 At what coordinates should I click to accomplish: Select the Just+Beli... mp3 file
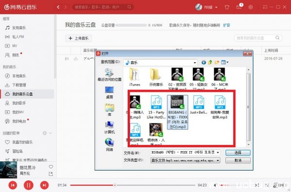[198, 105]
